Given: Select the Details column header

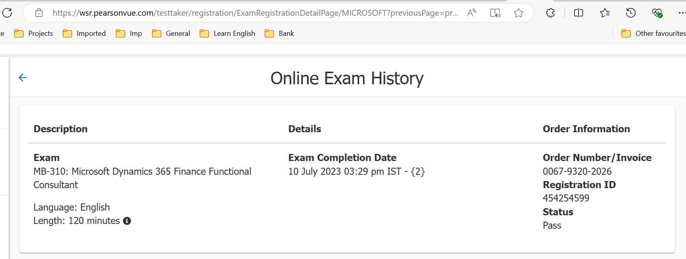Looking at the screenshot, I should [305, 129].
